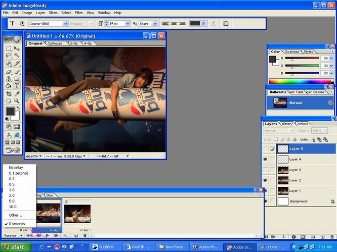Image resolution: width=337 pixels, height=252 pixels.
Task: Switch to the Optimized tab
Action: [x=55, y=43]
